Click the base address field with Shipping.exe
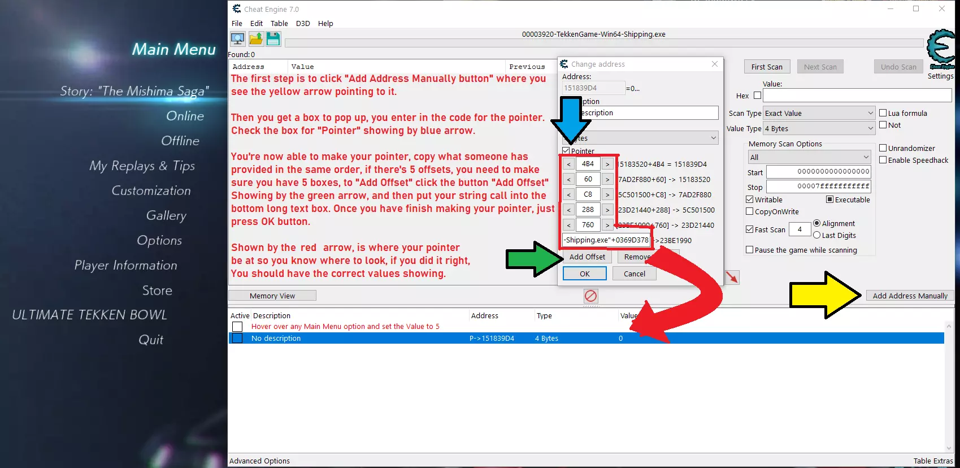Viewport: 960px width, 468px height. point(606,240)
